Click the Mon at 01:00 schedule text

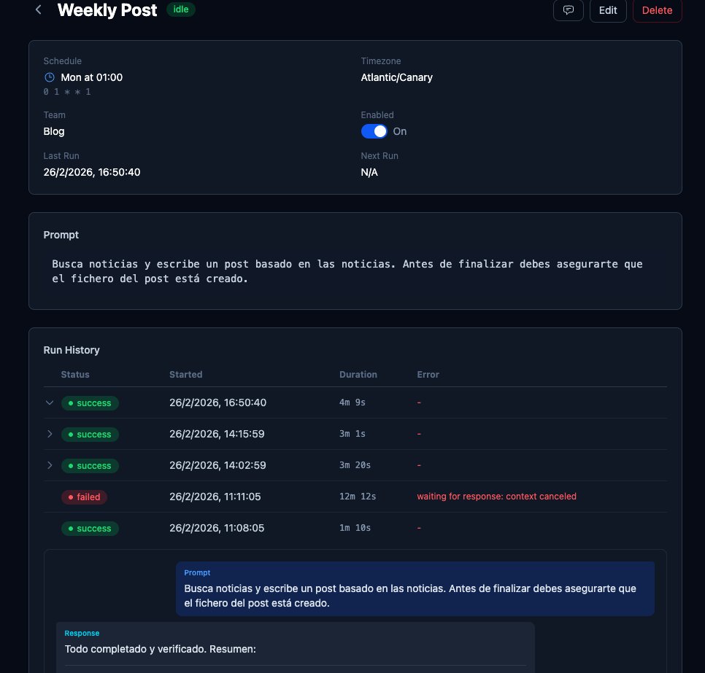(92, 77)
